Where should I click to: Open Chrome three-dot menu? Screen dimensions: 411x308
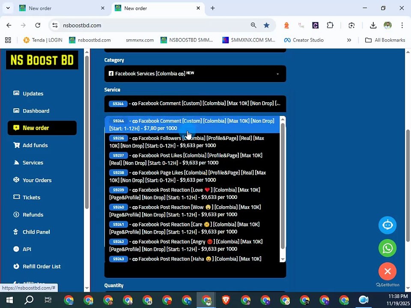(402, 25)
